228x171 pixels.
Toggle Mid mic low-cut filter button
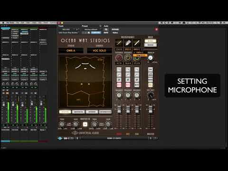[128, 75]
